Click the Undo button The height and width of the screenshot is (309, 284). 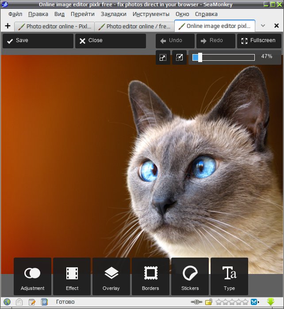point(175,41)
